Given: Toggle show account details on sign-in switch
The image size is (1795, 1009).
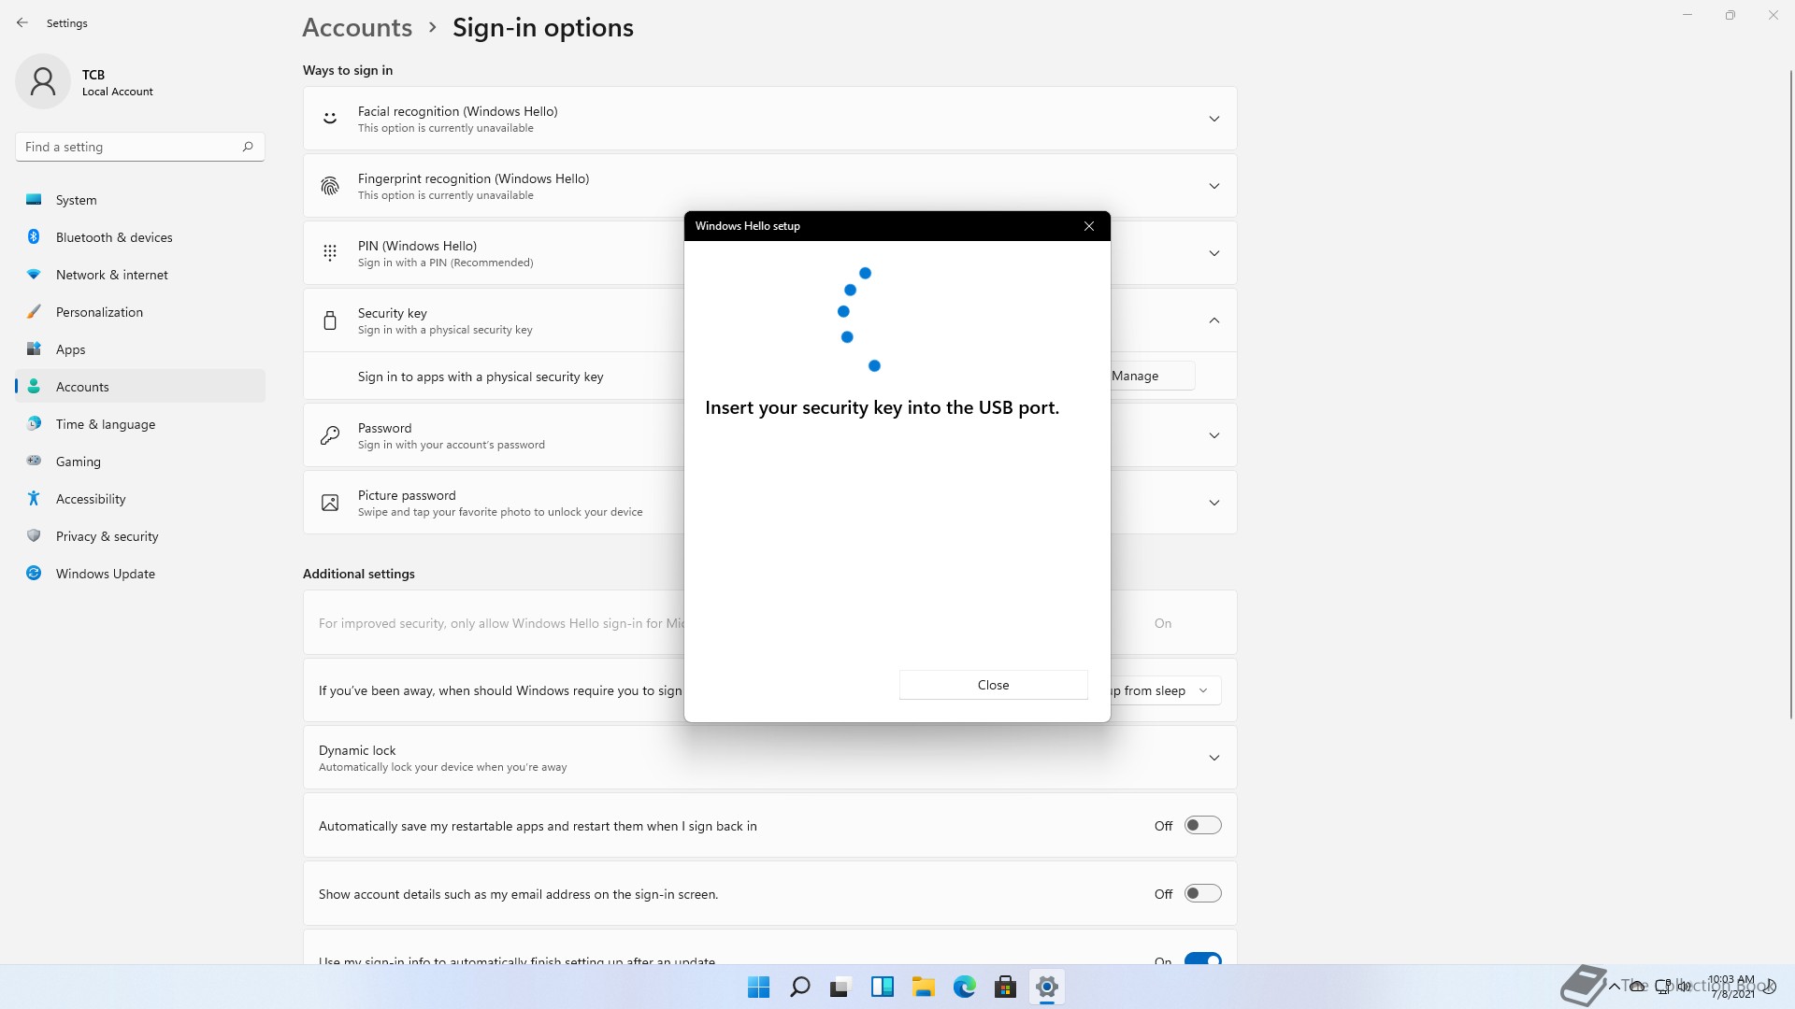Looking at the screenshot, I should pyautogui.click(x=1202, y=893).
